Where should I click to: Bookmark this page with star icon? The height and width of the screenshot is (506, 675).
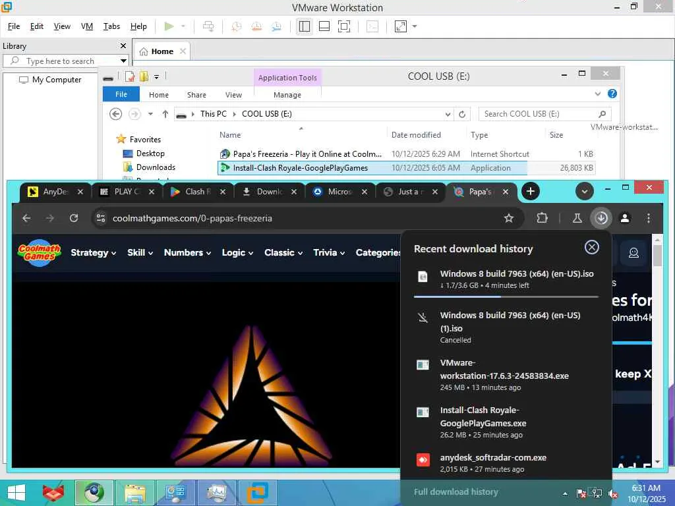point(509,218)
